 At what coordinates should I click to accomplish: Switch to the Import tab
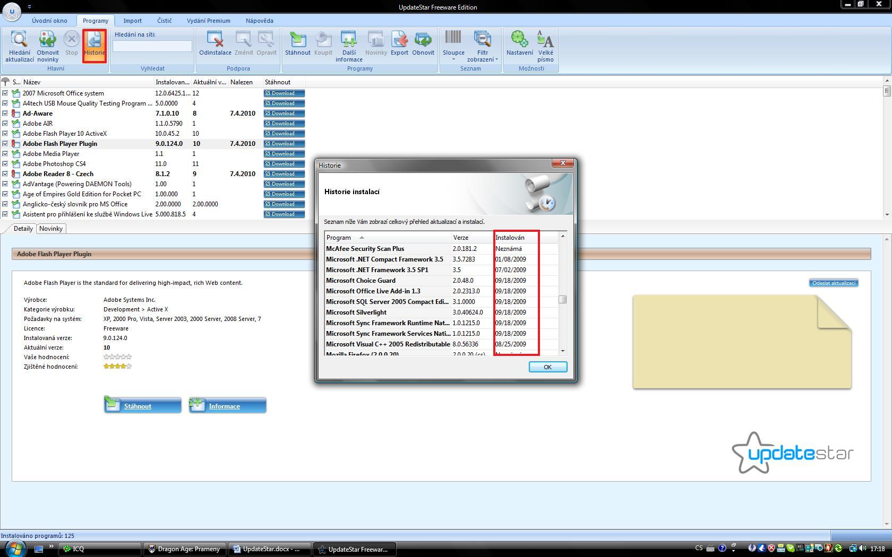(x=132, y=21)
